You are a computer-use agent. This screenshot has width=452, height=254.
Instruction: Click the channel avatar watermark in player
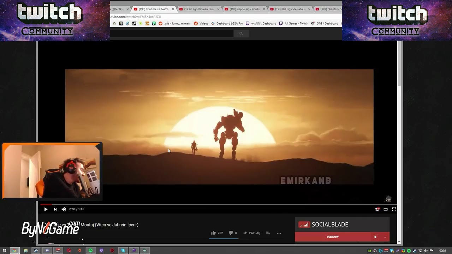[388, 199]
